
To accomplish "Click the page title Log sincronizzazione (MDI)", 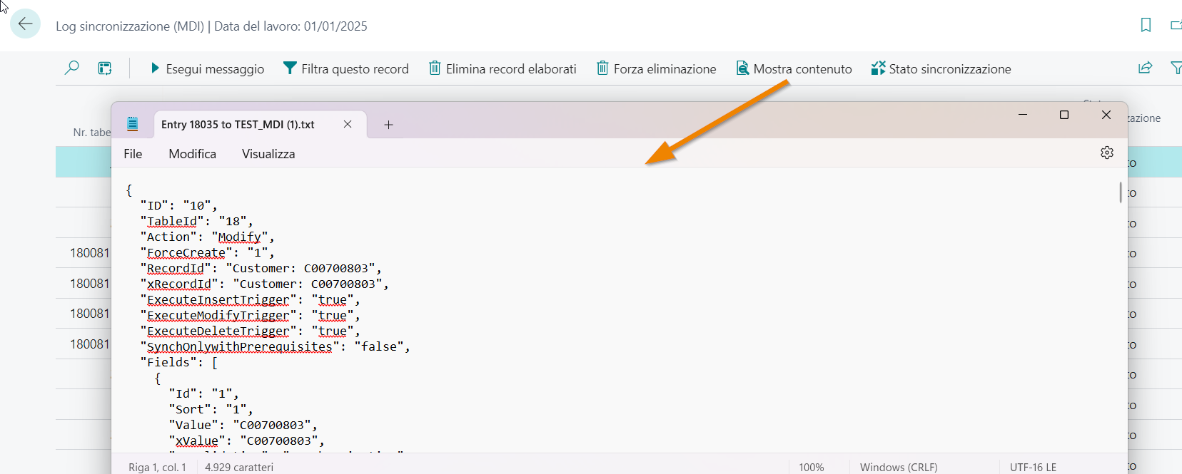I will [130, 26].
